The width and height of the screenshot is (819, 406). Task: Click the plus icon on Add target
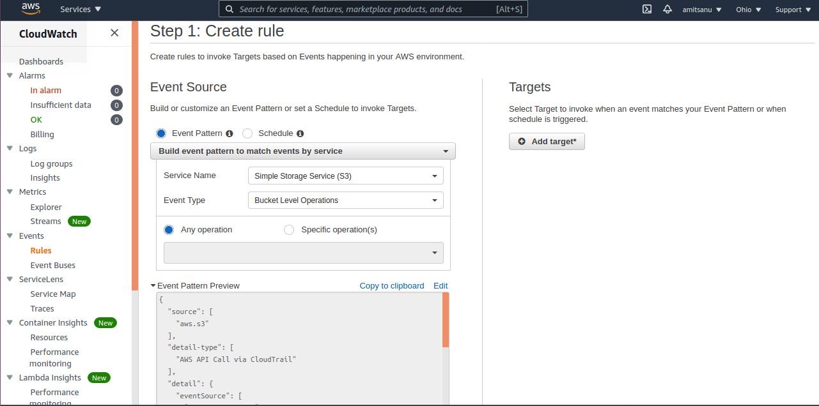[522, 142]
